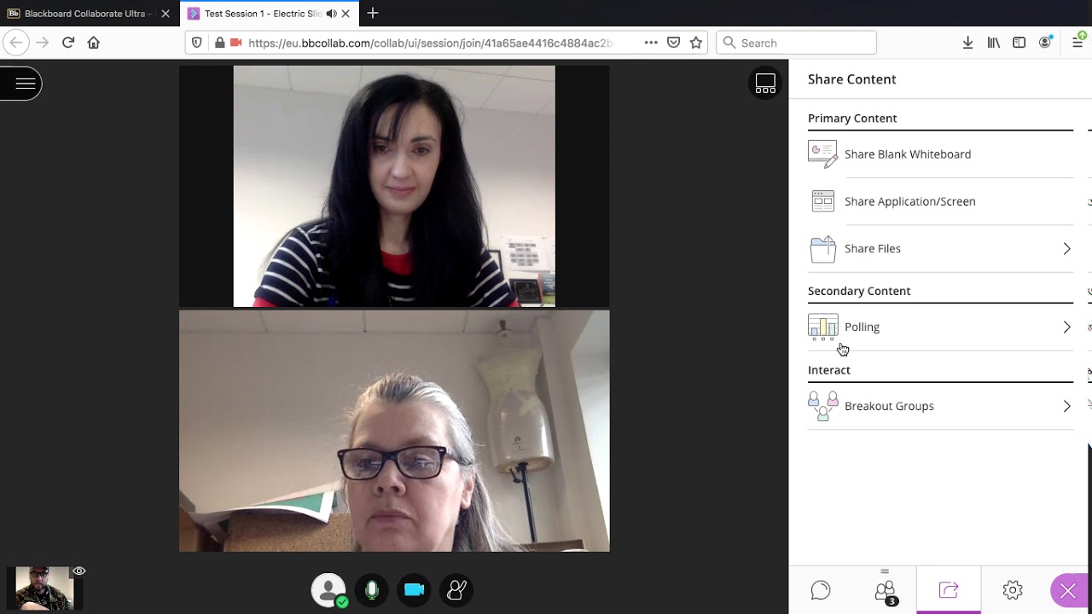This screenshot has height=614, width=1092.
Task: Click the bottom participant video with glasses
Action: (x=394, y=431)
